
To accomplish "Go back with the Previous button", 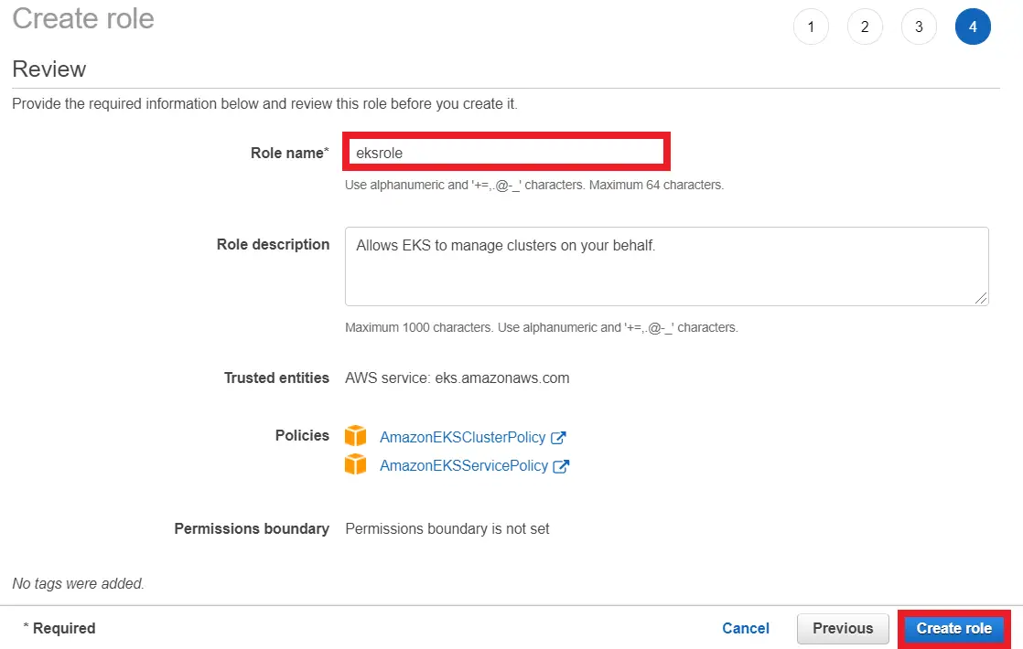I will pyautogui.click(x=842, y=628).
